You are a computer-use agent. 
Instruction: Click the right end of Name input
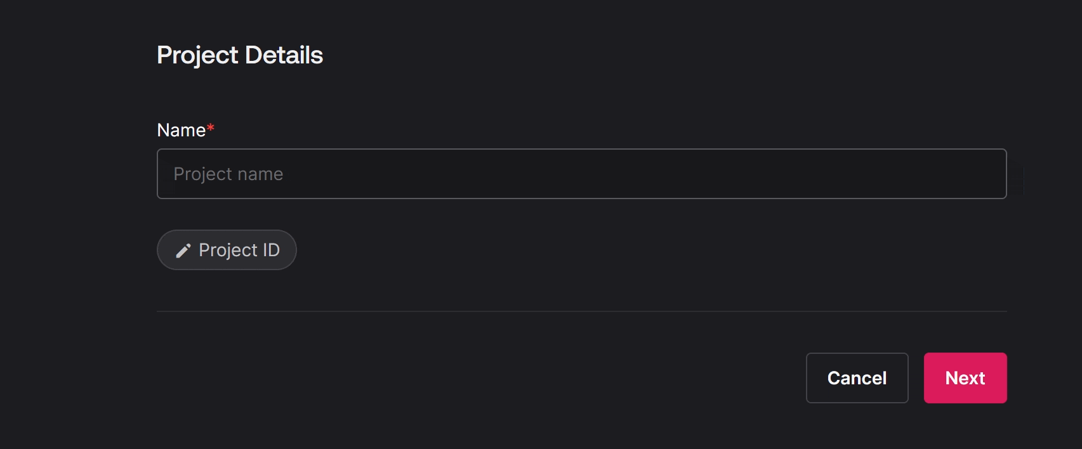click(x=990, y=174)
